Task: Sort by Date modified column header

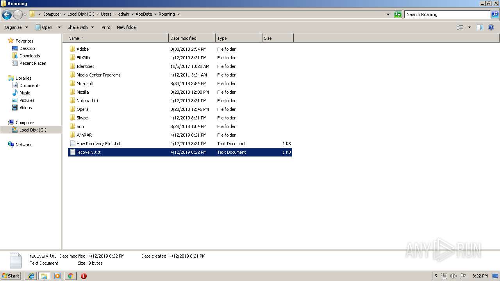Action: pos(192,38)
